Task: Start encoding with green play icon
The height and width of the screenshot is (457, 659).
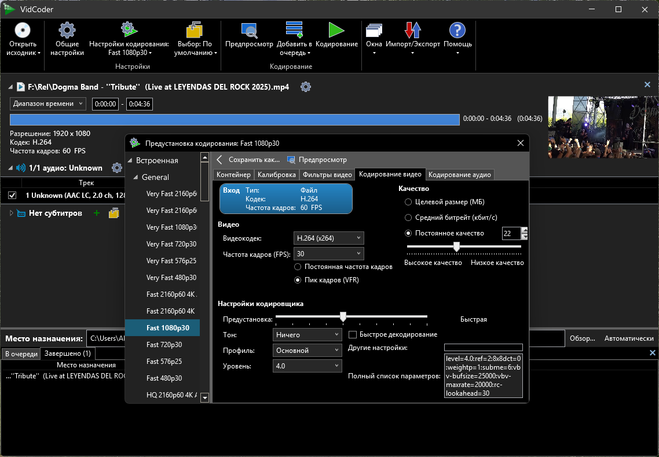Action: (x=336, y=31)
